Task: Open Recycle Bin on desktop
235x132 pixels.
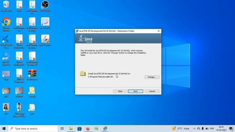Action: coord(6,6)
